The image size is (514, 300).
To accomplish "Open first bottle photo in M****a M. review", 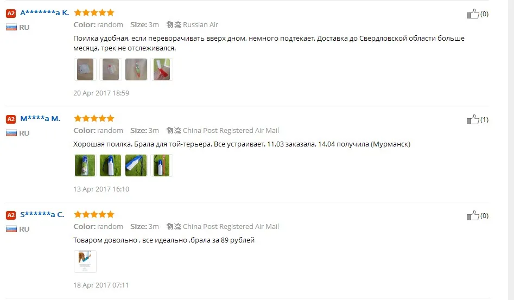I will (85, 165).
